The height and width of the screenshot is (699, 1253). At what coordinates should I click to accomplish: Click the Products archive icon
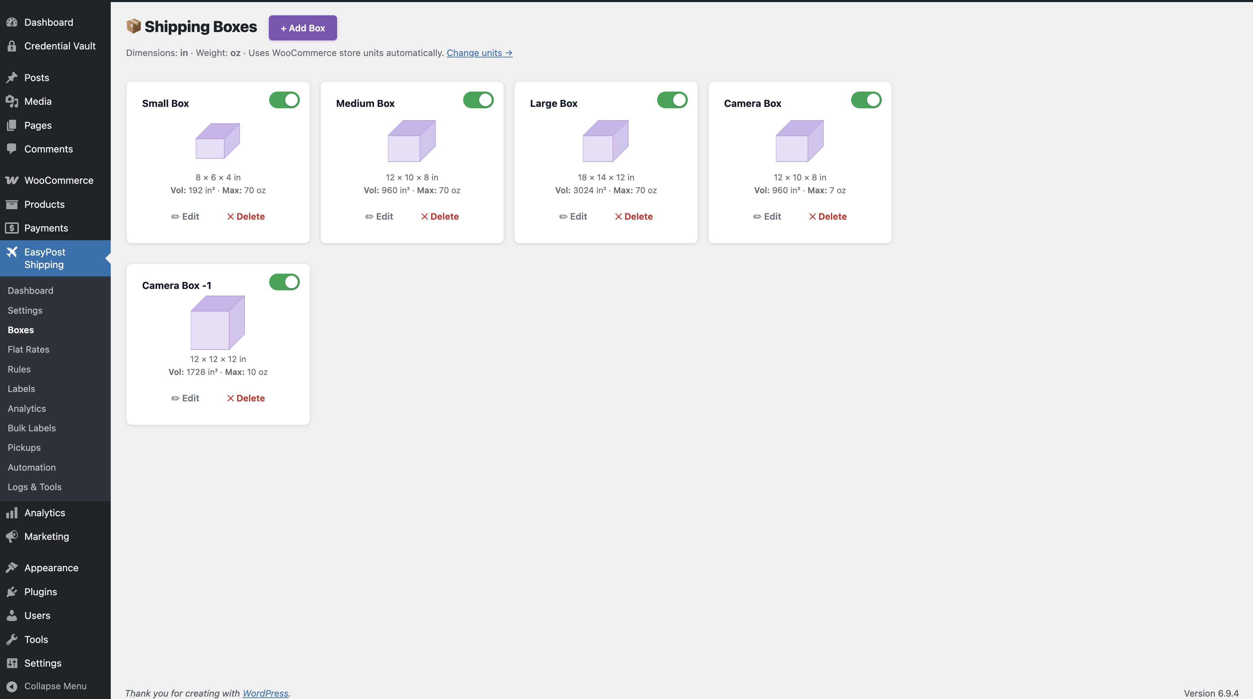[12, 205]
